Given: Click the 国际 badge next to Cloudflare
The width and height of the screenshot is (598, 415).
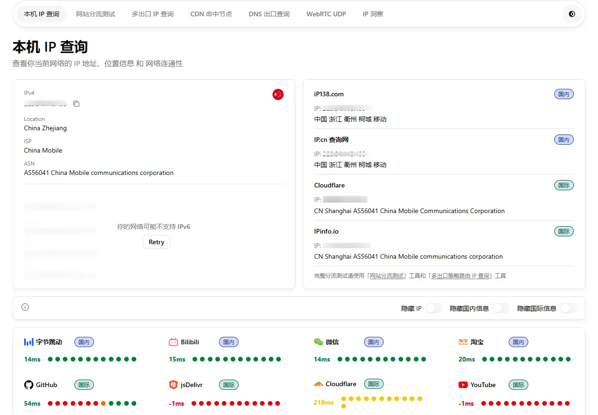Looking at the screenshot, I should [564, 185].
